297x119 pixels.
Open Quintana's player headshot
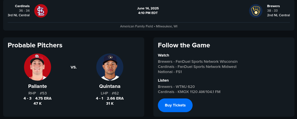point(110,67)
